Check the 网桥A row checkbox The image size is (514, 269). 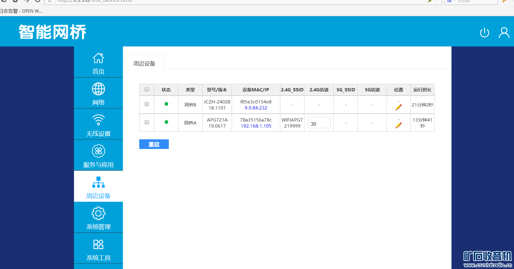(147, 122)
